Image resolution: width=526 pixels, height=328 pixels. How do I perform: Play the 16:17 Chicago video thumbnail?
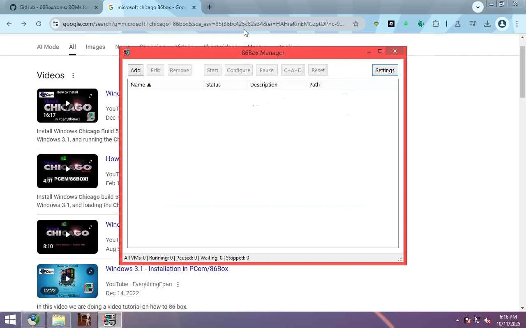click(67, 105)
